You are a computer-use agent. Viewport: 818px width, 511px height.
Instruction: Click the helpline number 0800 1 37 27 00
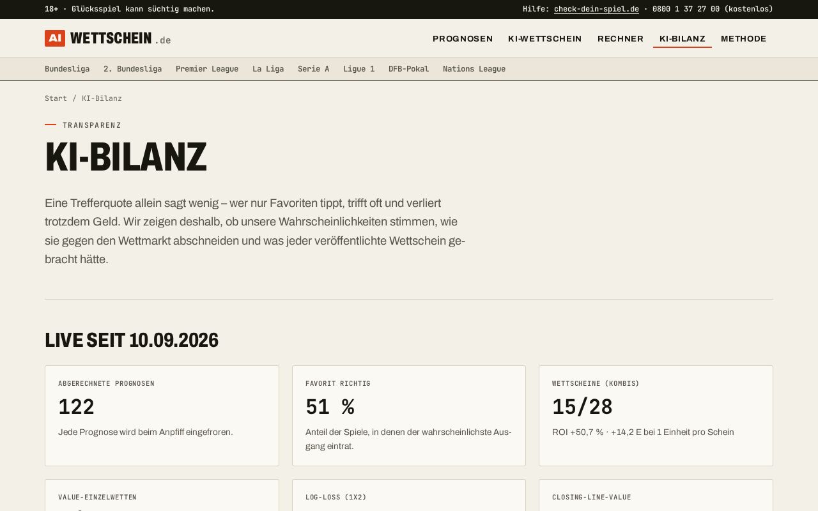pos(686,9)
